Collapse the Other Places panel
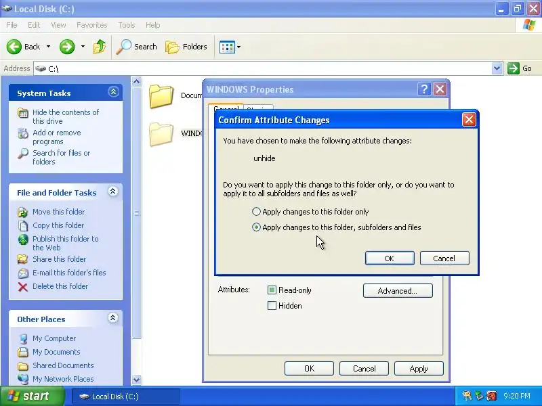The height and width of the screenshot is (406, 542). point(113,317)
